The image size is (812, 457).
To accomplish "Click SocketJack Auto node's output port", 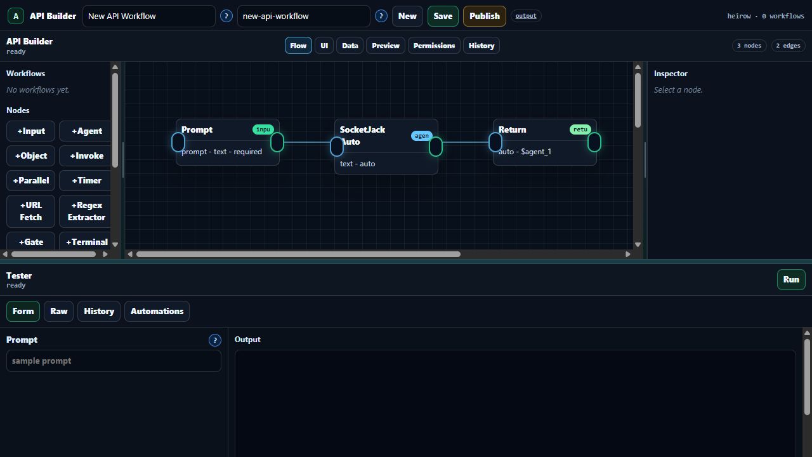I will click(436, 147).
